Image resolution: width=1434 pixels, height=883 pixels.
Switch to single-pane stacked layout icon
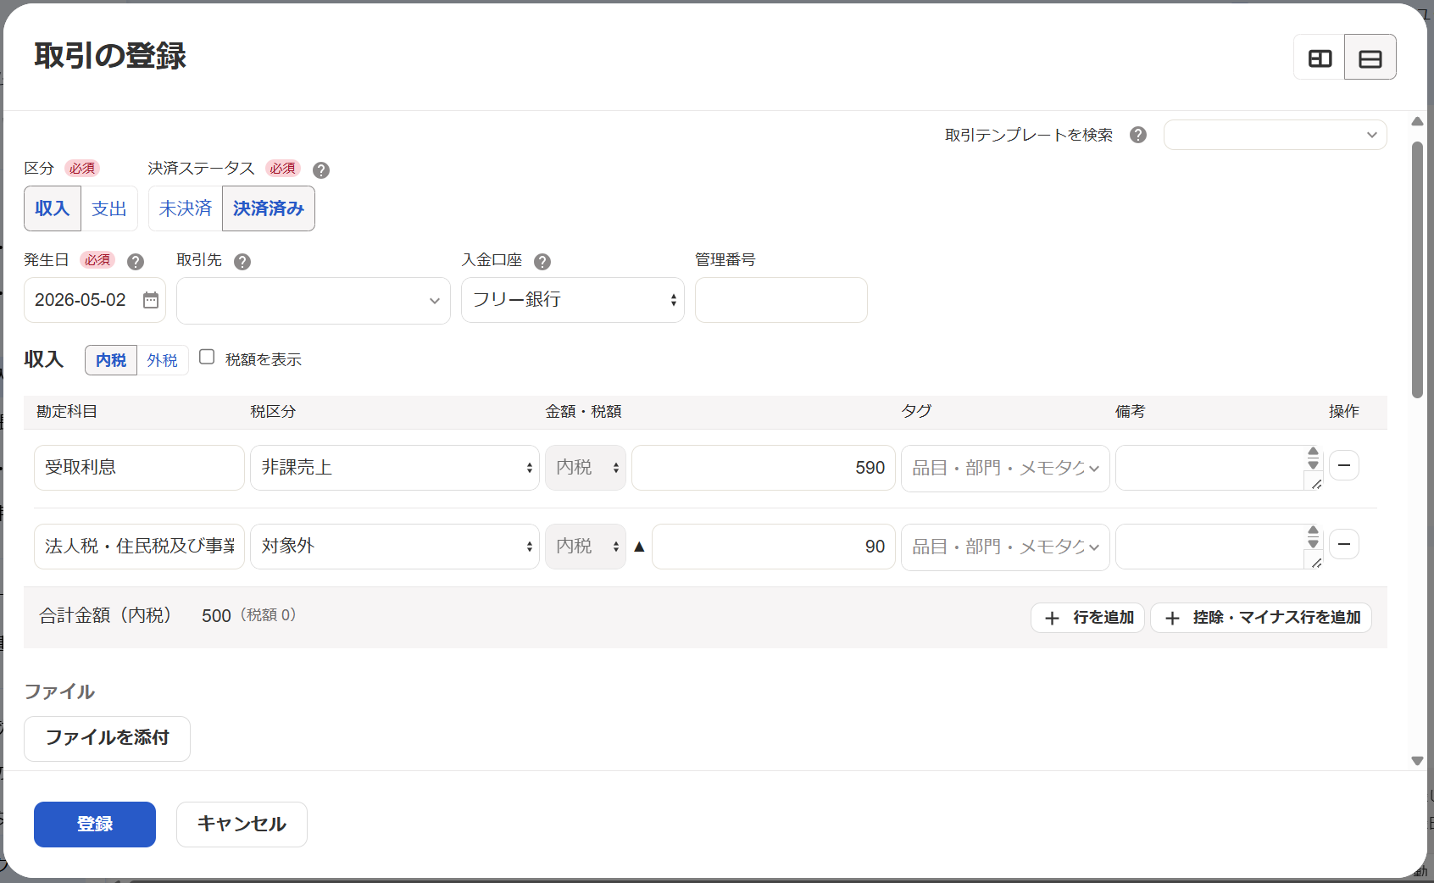(x=1370, y=58)
